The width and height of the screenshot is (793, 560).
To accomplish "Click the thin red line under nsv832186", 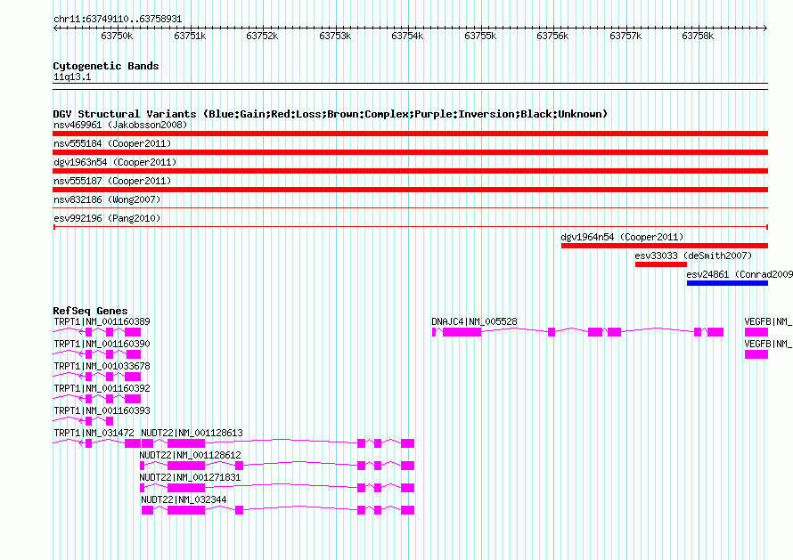I will coord(410,207).
